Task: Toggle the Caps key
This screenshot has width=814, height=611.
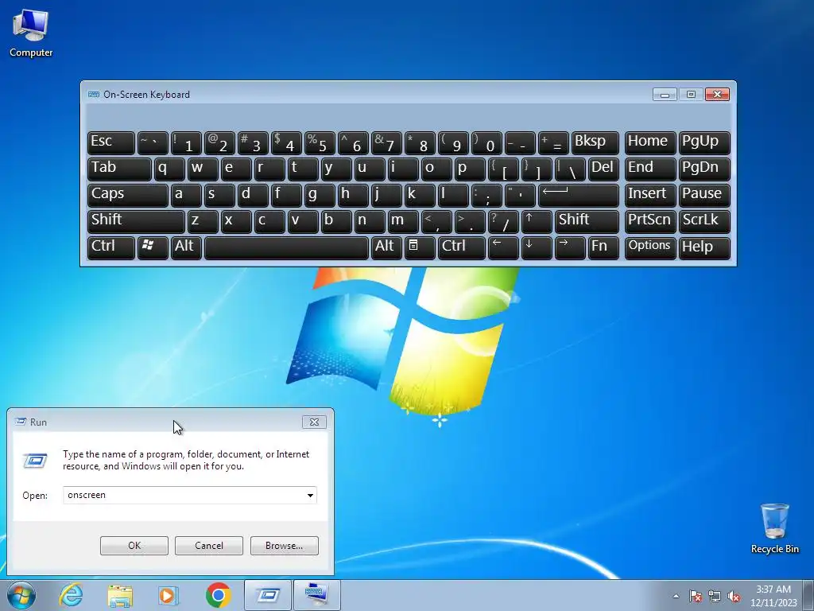Action: (128, 195)
